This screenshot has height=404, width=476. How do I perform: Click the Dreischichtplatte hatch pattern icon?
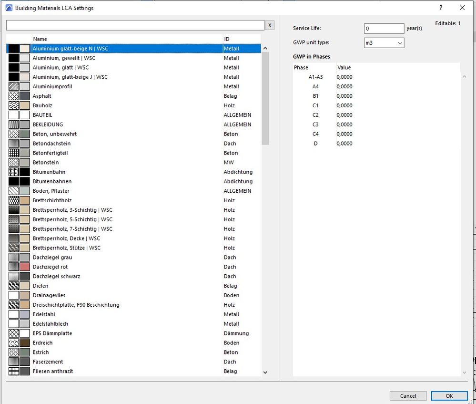pos(14,305)
